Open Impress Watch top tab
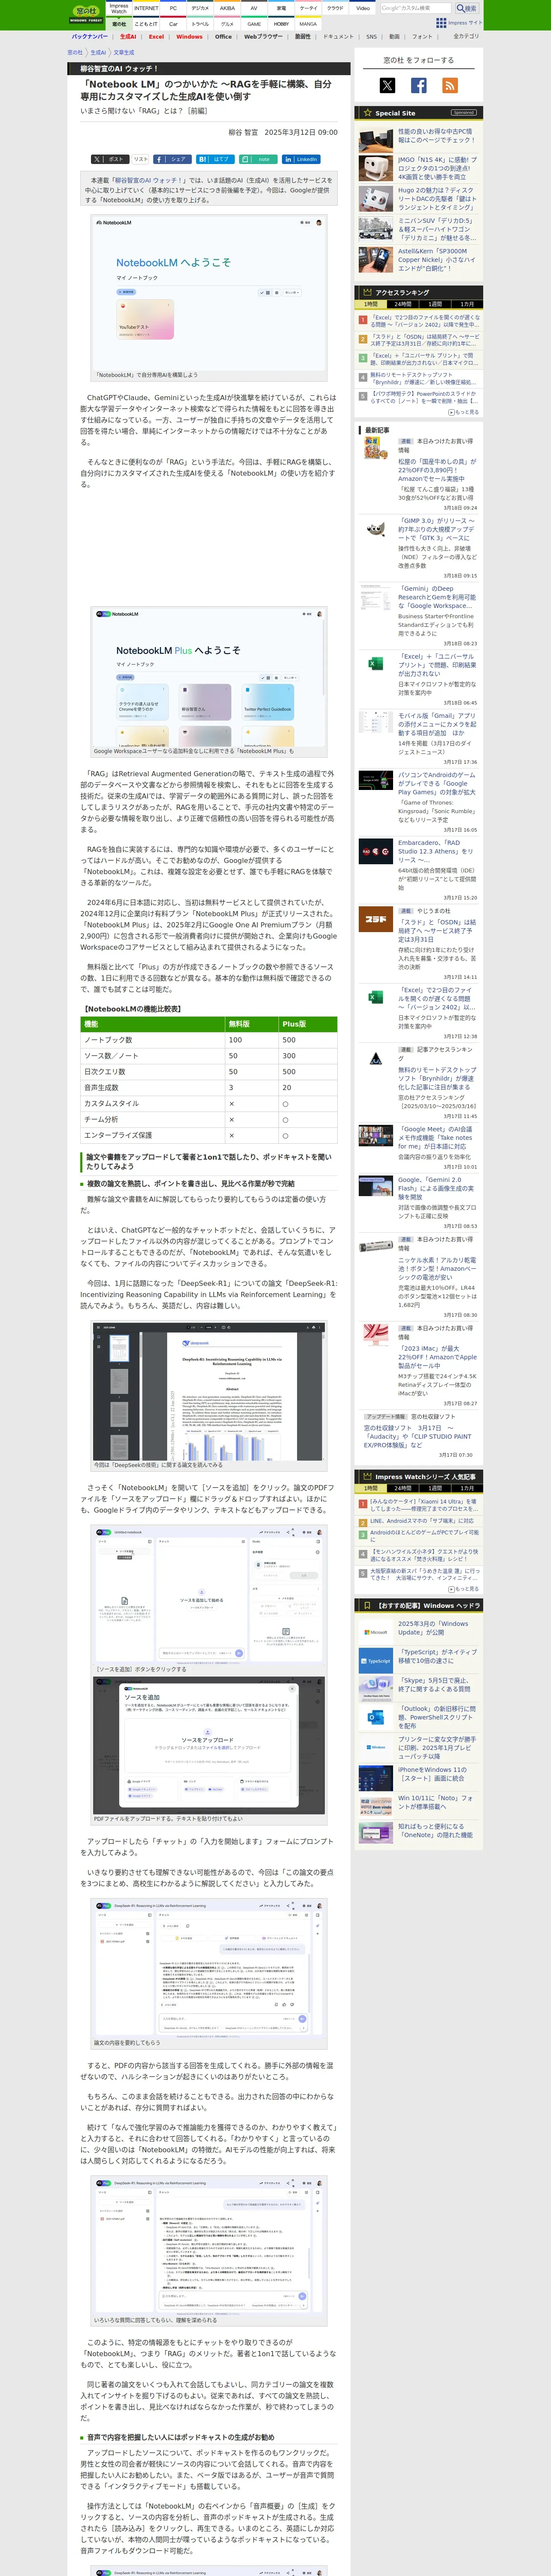This screenshot has height=2576, width=551. coord(119,9)
